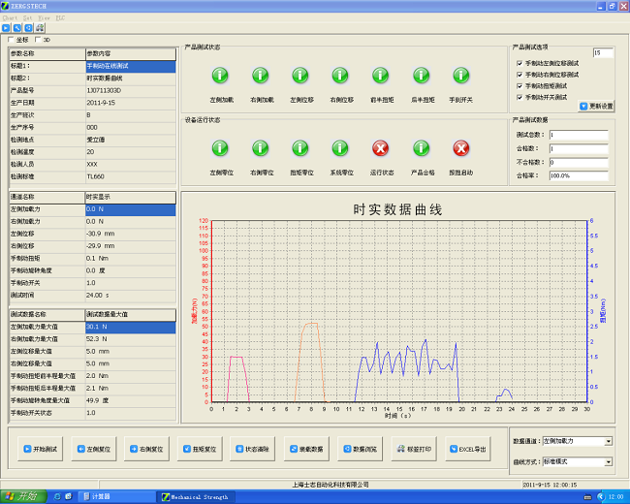Click the 右侧复位 button
Screen dimensions: 630x504
click(x=146, y=449)
